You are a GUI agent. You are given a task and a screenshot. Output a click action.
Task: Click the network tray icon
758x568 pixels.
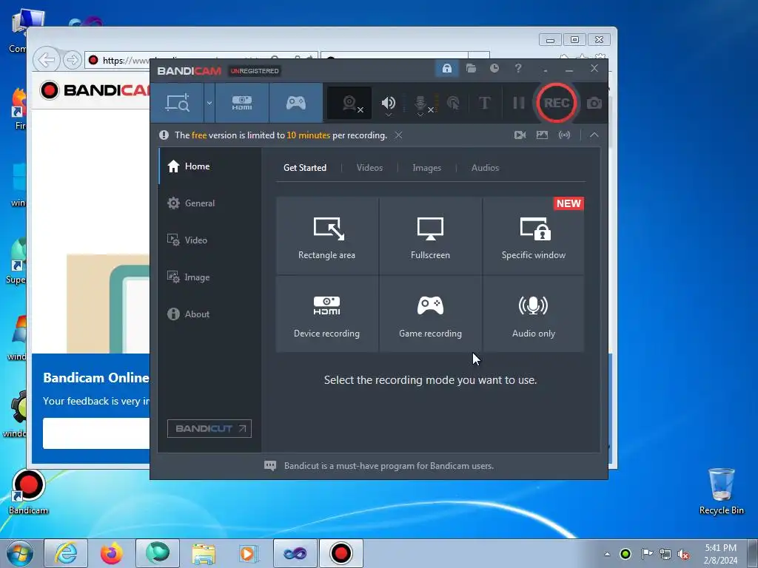tap(665, 554)
